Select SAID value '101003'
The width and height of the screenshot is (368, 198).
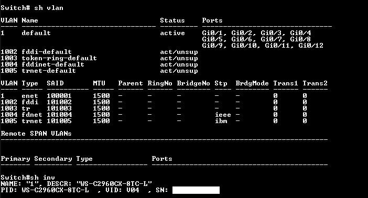(x=59, y=108)
